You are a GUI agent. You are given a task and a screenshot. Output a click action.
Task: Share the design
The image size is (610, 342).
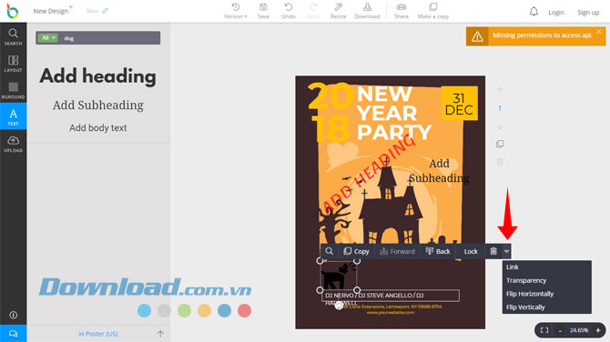pyautogui.click(x=402, y=11)
